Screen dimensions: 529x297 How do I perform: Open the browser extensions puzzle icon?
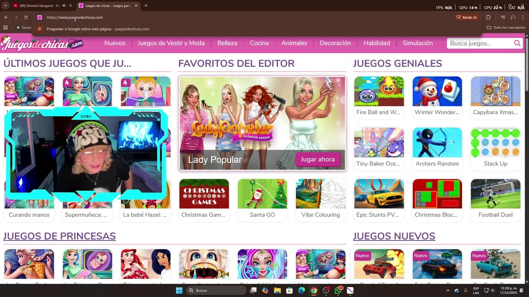click(488, 17)
